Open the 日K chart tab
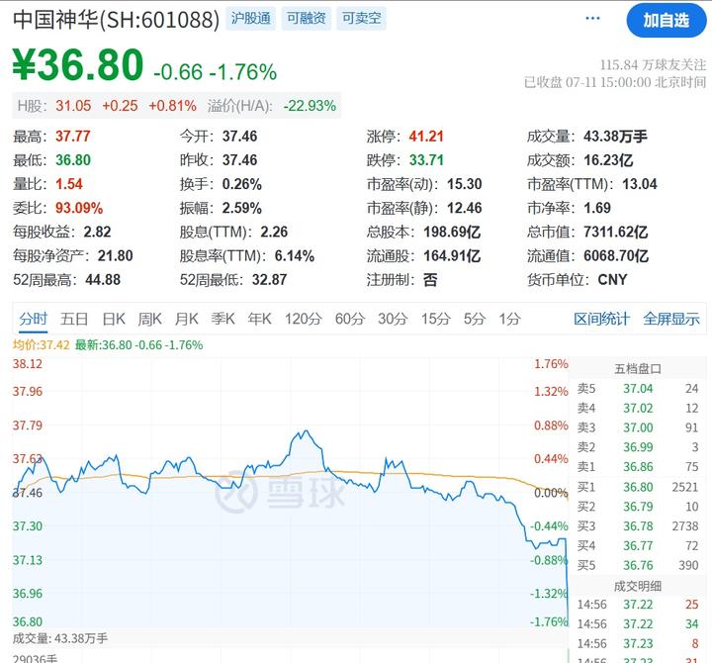712x663 pixels. (x=114, y=319)
